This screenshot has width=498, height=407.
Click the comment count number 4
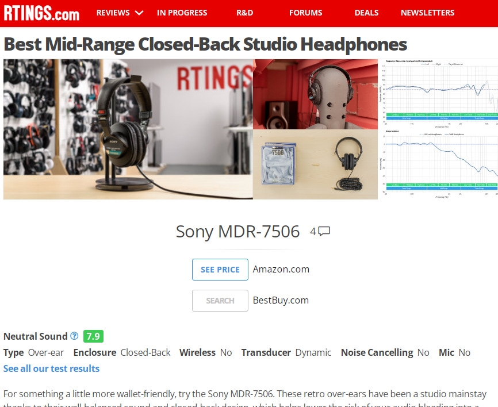coord(313,232)
